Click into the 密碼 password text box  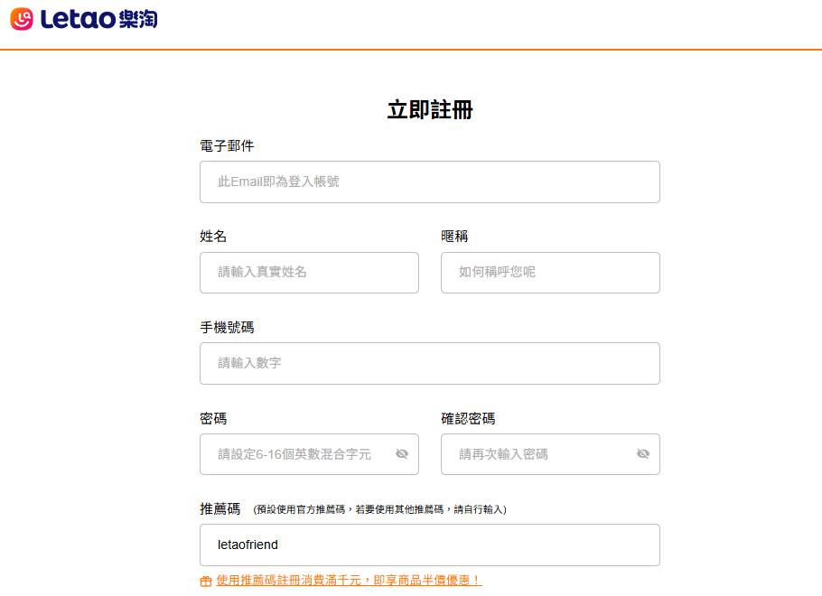[298, 454]
